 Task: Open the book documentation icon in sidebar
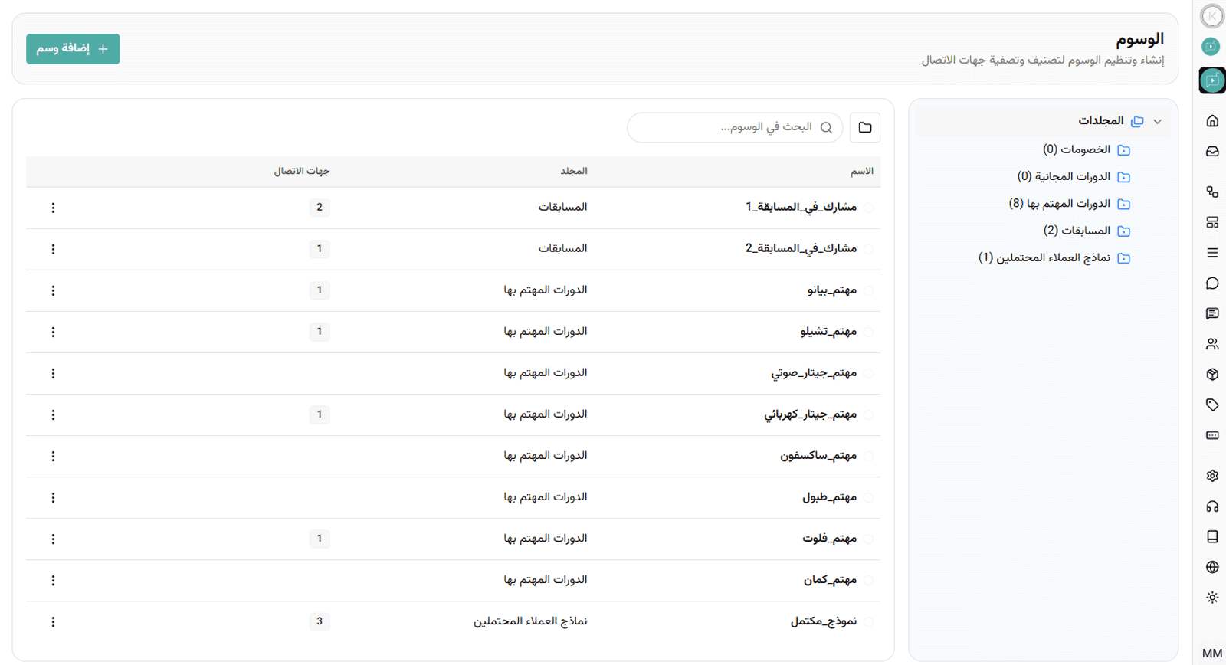coord(1212,536)
